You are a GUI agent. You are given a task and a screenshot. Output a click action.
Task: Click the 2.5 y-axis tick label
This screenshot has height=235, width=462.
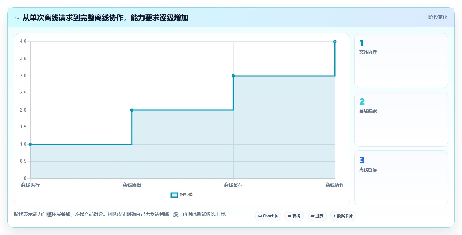coord(23,93)
